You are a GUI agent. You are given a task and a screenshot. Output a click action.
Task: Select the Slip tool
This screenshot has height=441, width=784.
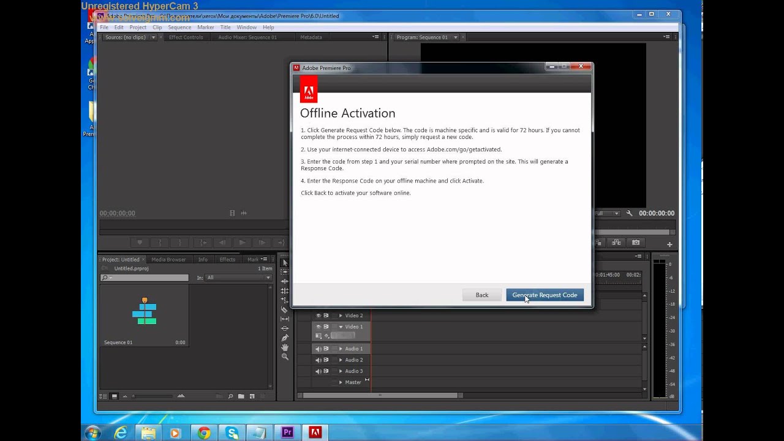[x=285, y=319]
